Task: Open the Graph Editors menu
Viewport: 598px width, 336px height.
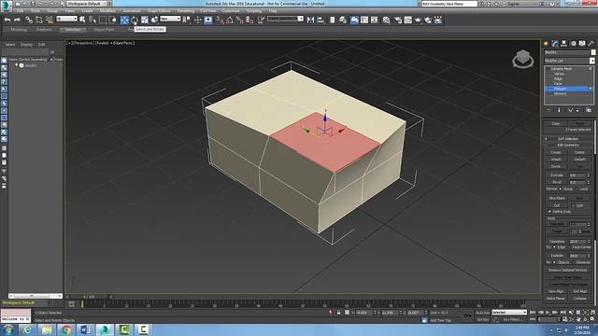Action: point(159,10)
